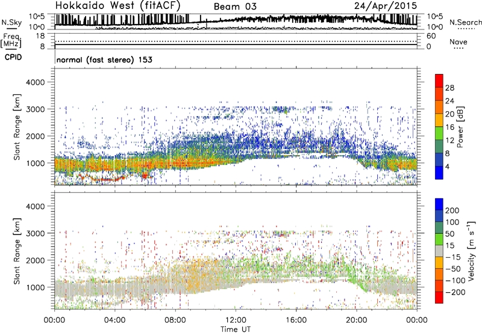This screenshot has width=482, height=333.
Task: Pick the bright green 15–50 velocity swatch
Action: click(x=439, y=239)
